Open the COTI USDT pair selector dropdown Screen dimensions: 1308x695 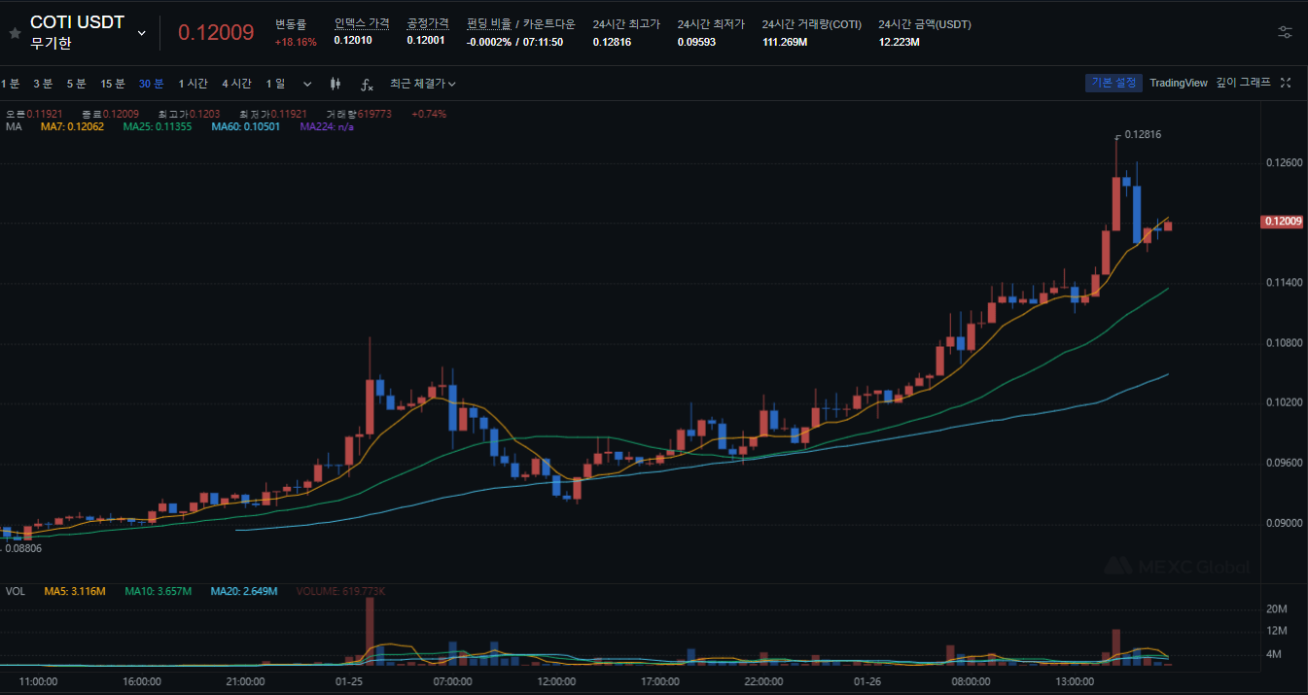(142, 32)
